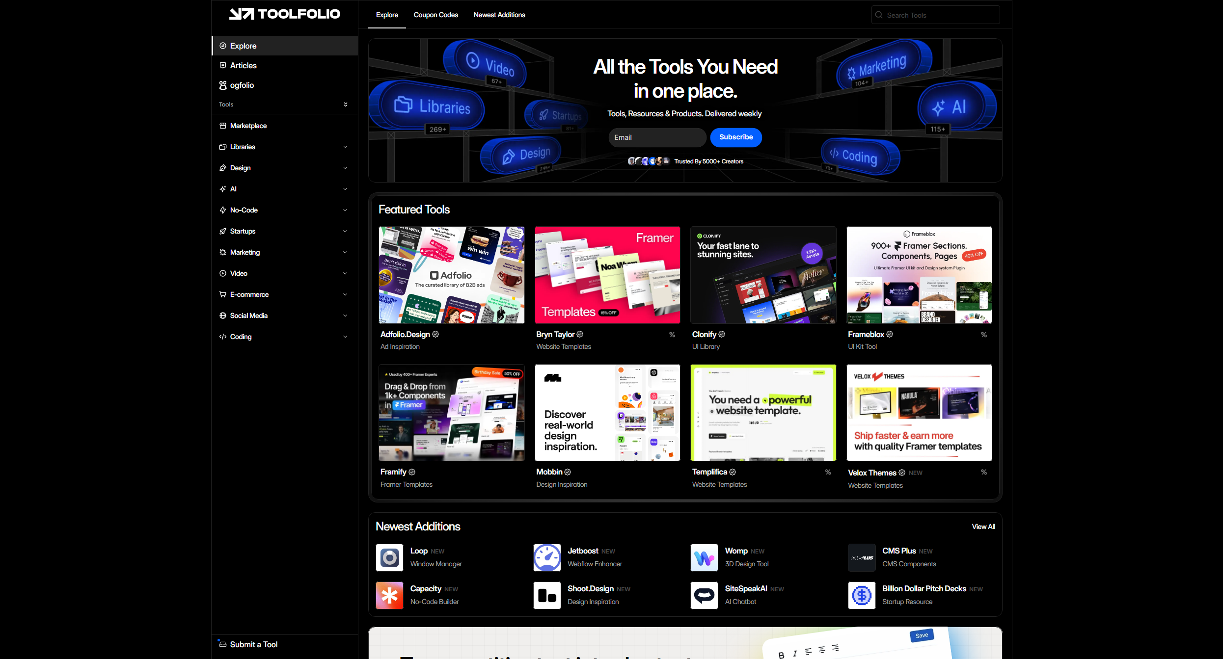This screenshot has width=1223, height=659.
Task: Open the Templifica website template thumbnail
Action: click(763, 413)
